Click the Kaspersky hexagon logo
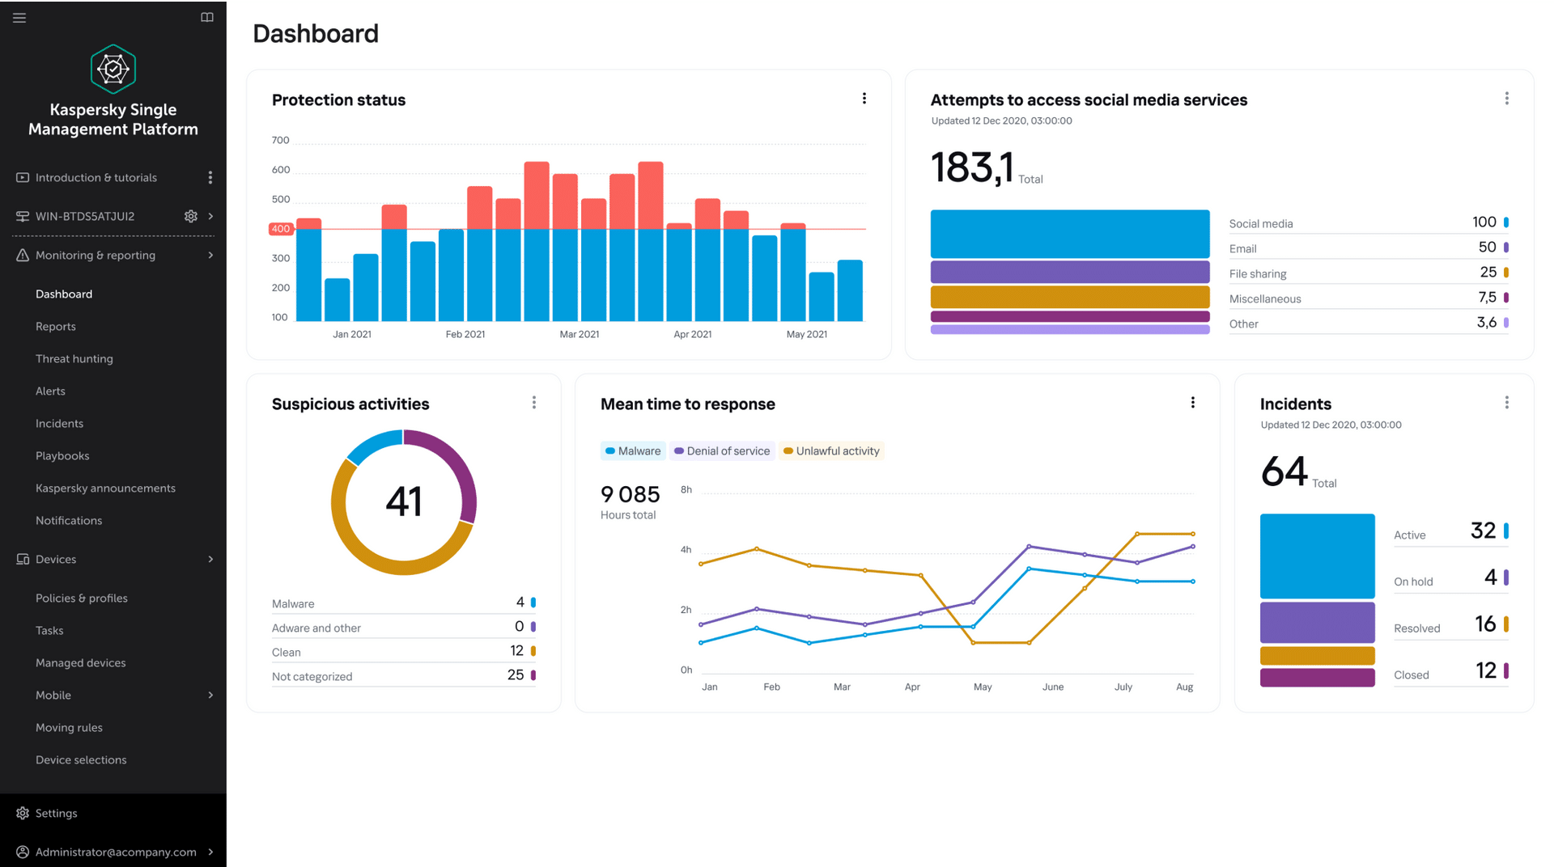The width and height of the screenshot is (1554, 867). 113,70
